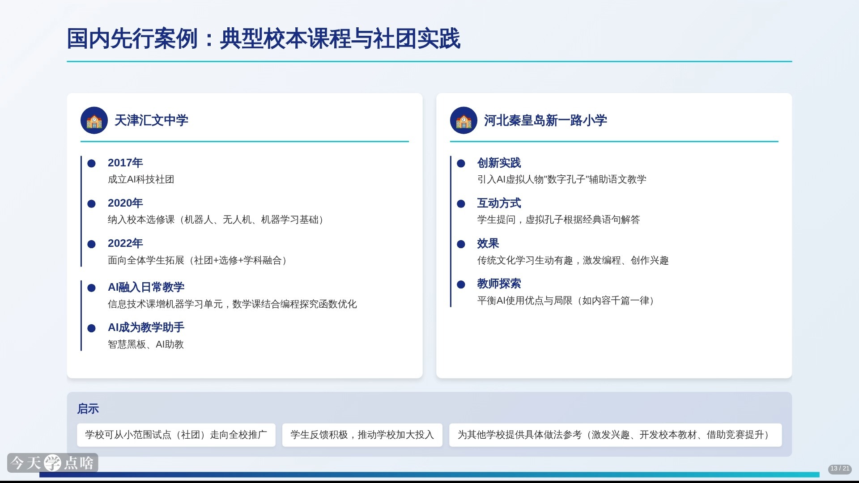Click the bullet dot before 互动方式
Viewport: 859px width, 483px height.
tap(461, 204)
